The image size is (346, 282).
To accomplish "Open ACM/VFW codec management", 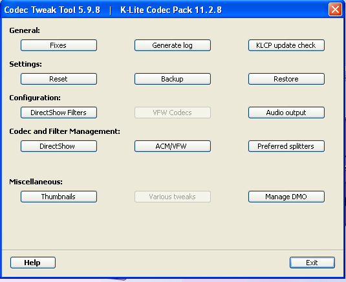I will (x=173, y=146).
